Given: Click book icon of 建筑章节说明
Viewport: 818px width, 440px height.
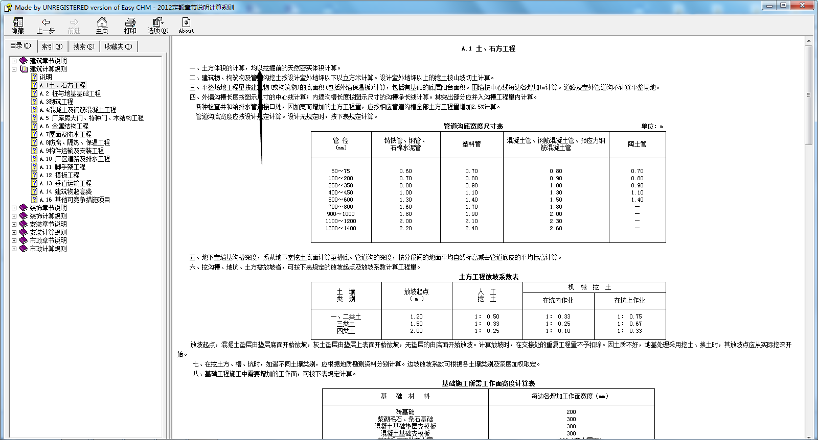Looking at the screenshot, I should click(x=24, y=61).
